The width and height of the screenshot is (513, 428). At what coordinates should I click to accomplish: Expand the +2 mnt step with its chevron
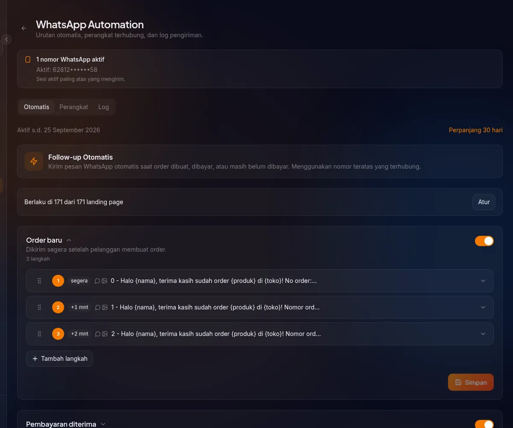tap(483, 334)
